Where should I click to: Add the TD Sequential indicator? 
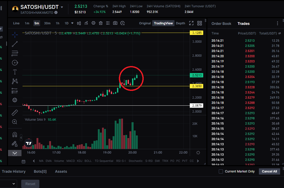coord(104,161)
